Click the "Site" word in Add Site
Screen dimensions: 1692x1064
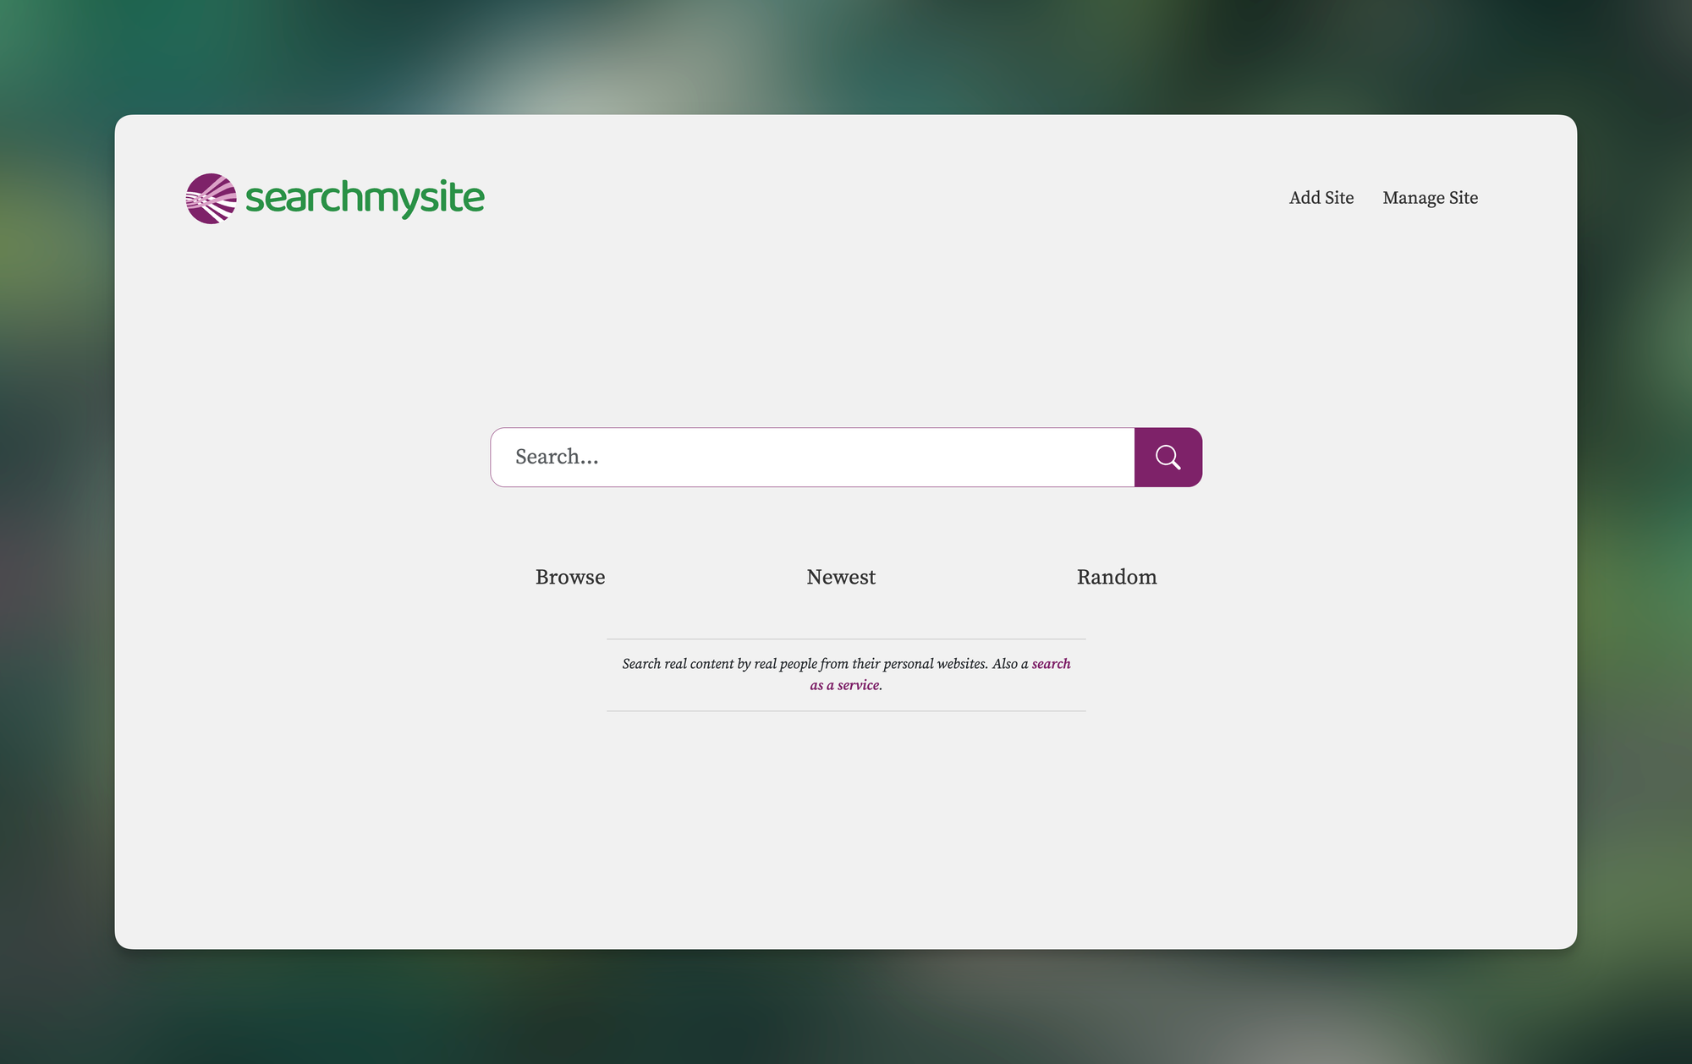coord(1338,198)
